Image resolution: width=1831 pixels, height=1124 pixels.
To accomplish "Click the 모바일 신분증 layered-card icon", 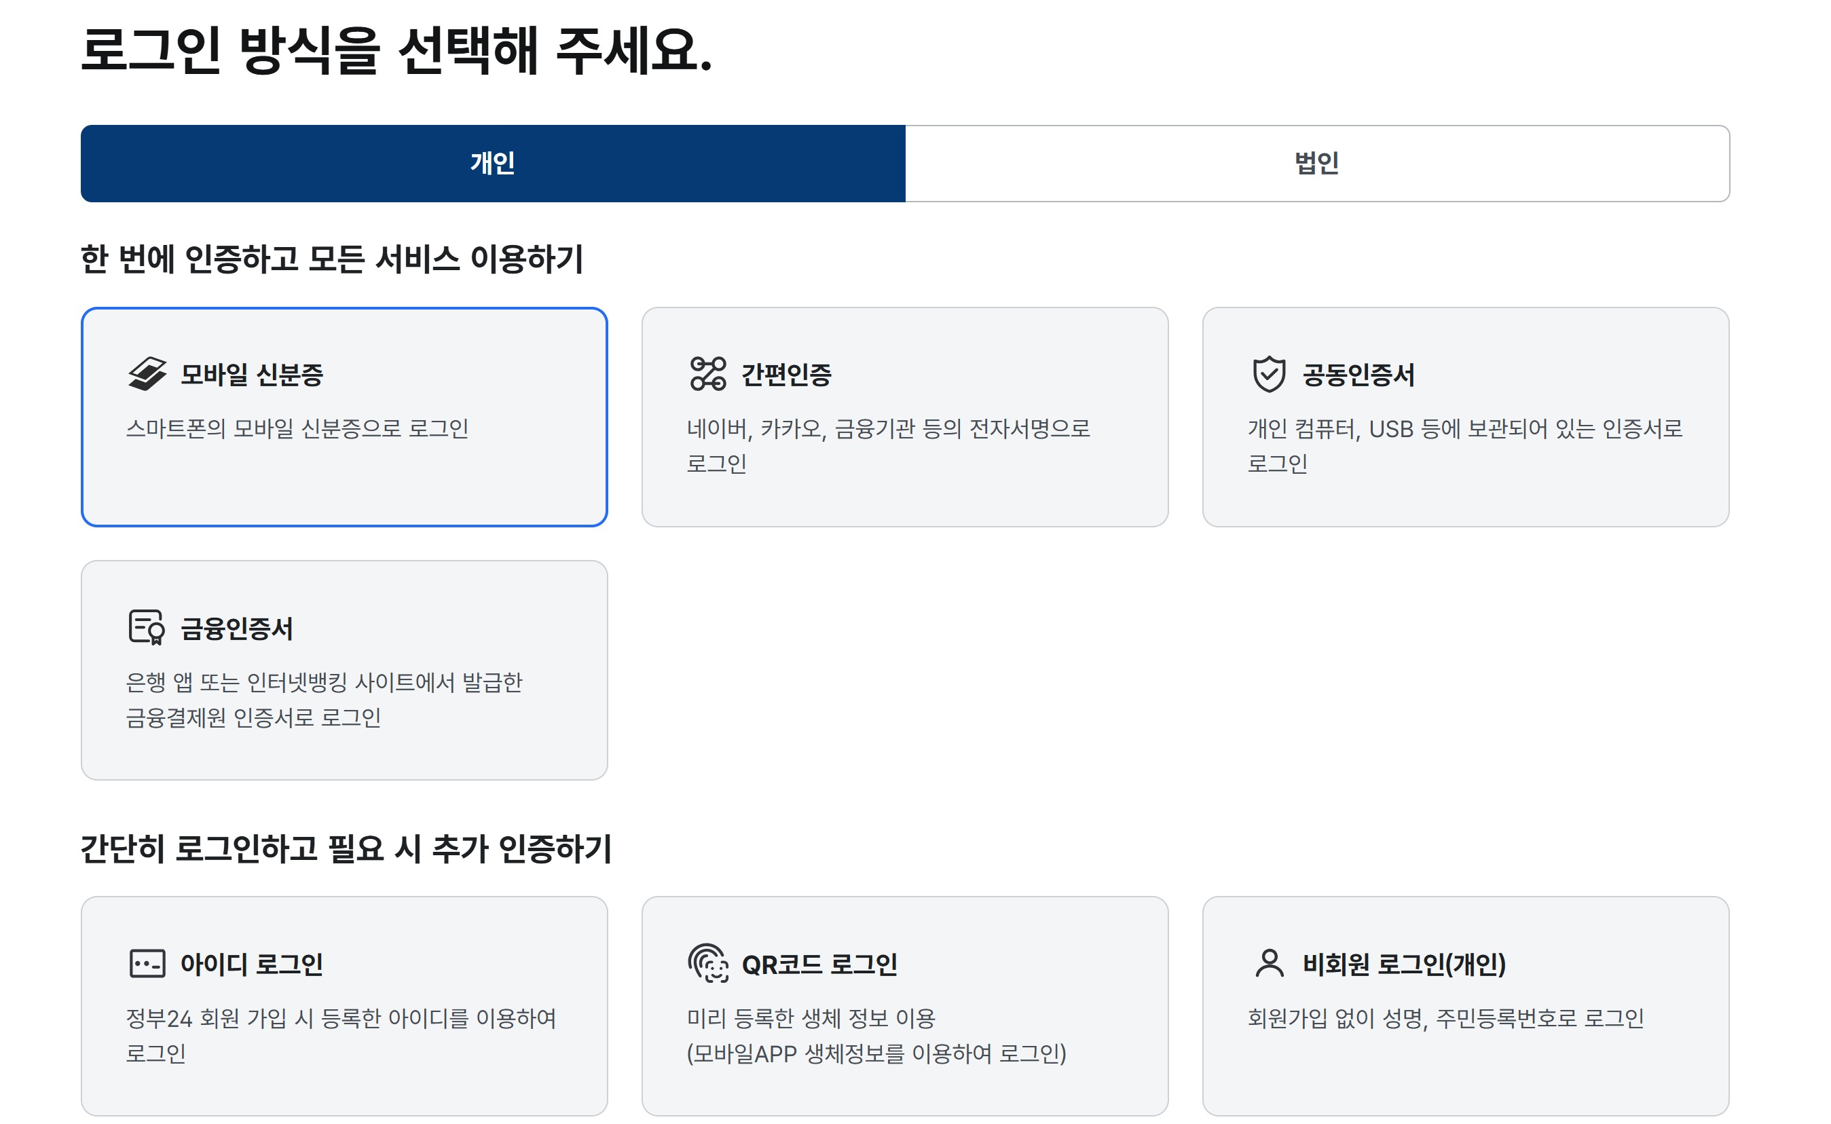I will [x=147, y=374].
